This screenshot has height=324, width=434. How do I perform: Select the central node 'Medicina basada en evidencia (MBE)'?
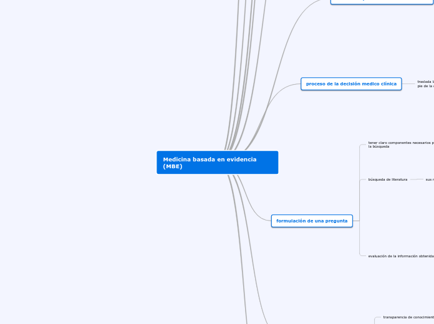(x=217, y=163)
